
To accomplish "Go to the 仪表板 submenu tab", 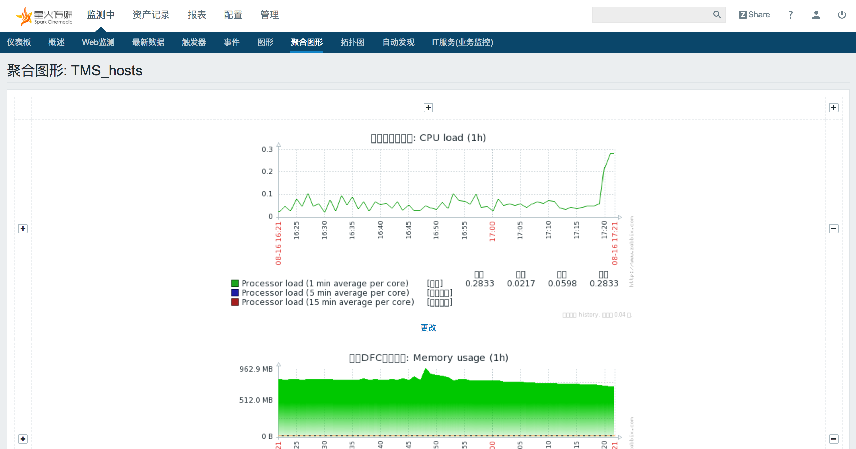I will (19, 42).
